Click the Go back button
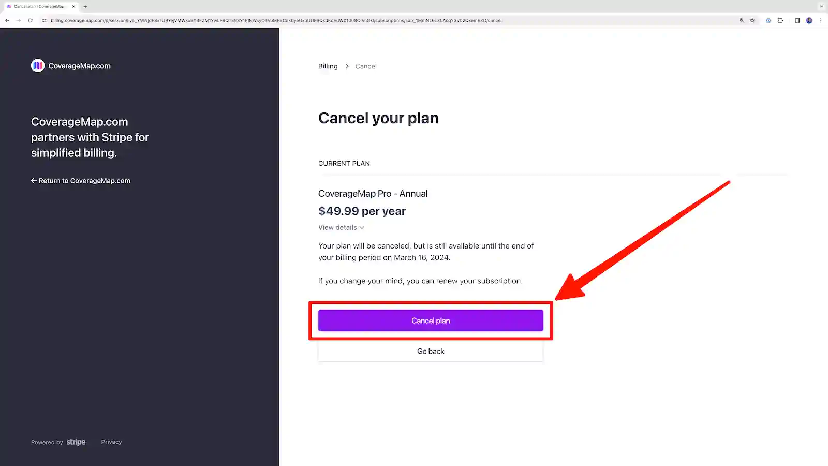828x466 pixels. 430,351
